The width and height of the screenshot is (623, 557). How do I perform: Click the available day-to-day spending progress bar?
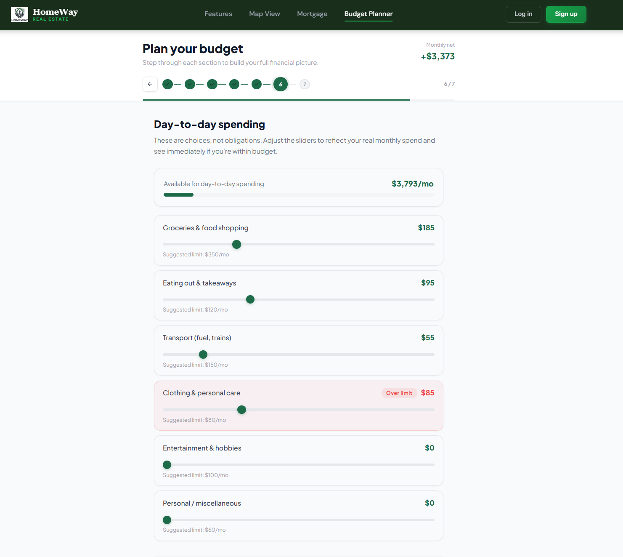pyautogui.click(x=299, y=195)
